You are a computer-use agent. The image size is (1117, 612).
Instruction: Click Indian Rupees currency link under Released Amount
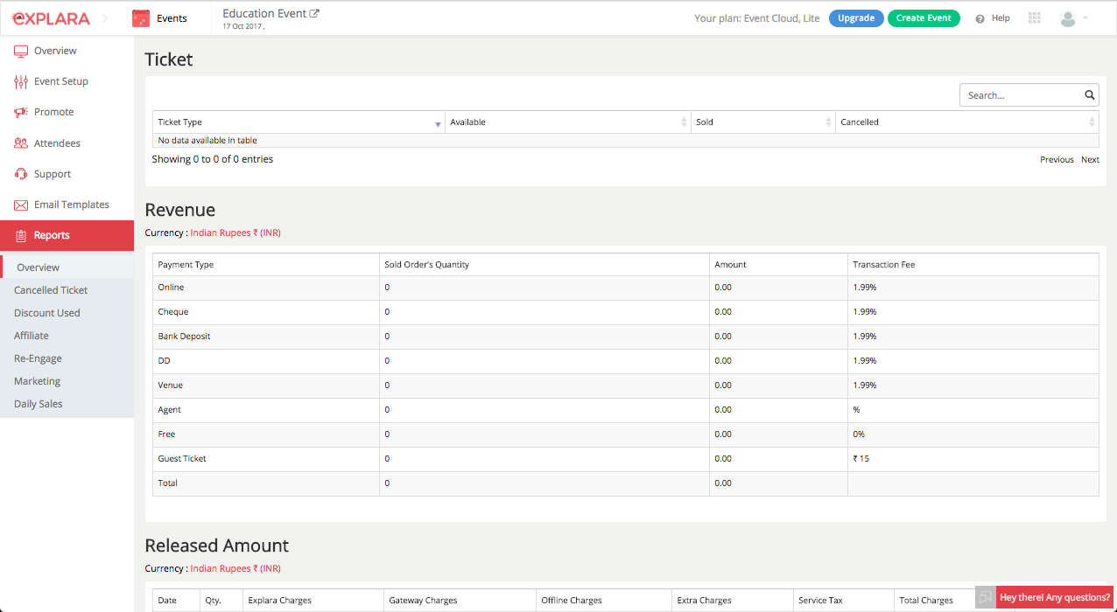[235, 568]
